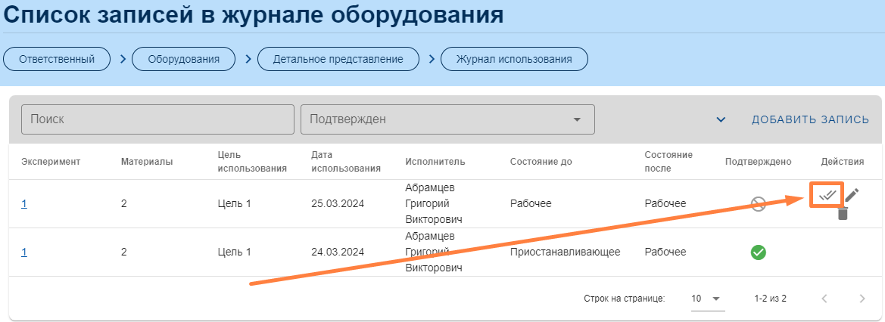Open the Подтвержден filter dropdown
Viewport: 885px width, 322px height.
447,119
